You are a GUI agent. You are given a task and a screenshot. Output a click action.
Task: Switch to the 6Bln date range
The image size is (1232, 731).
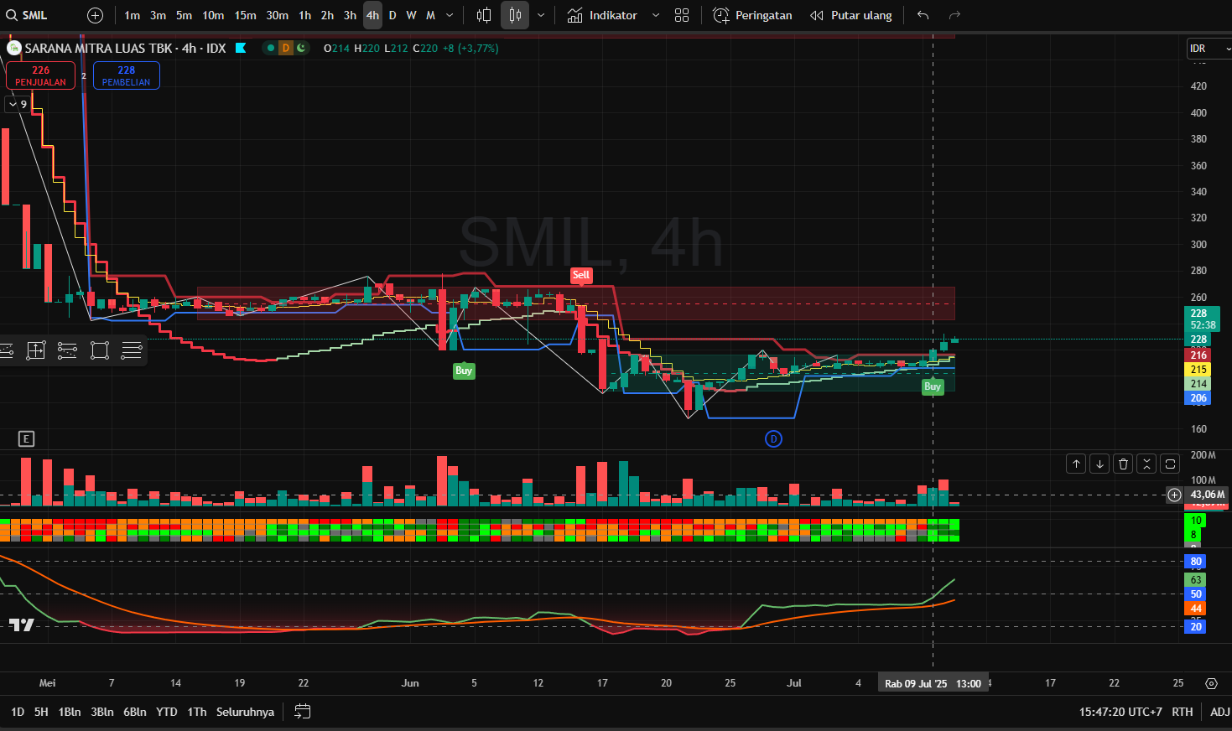coord(134,712)
